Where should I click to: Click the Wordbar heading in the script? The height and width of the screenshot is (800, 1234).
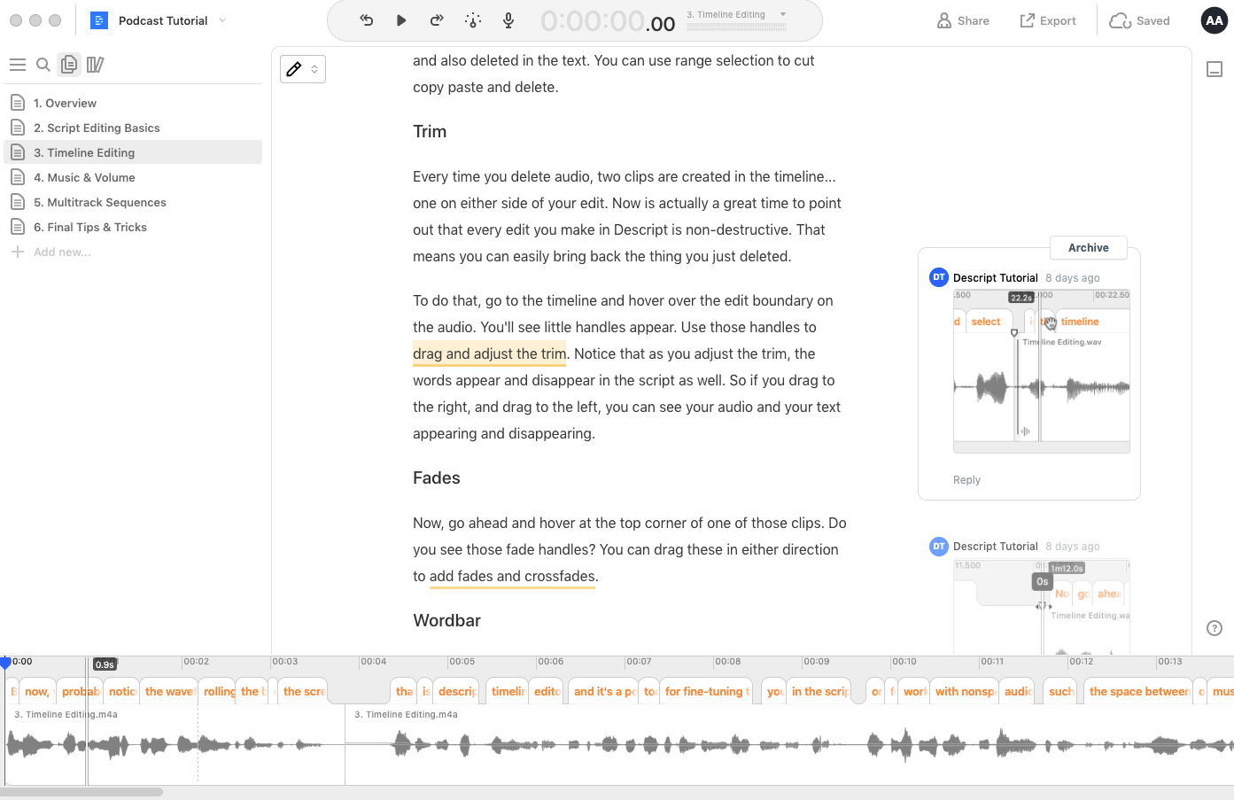(x=447, y=620)
